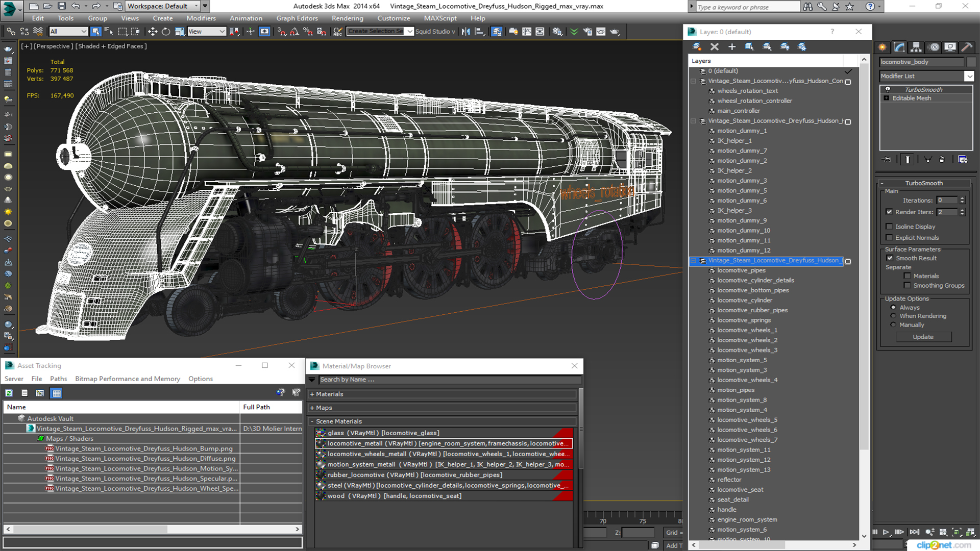
Task: Select glass VRayMtl scene material
Action: click(444, 433)
